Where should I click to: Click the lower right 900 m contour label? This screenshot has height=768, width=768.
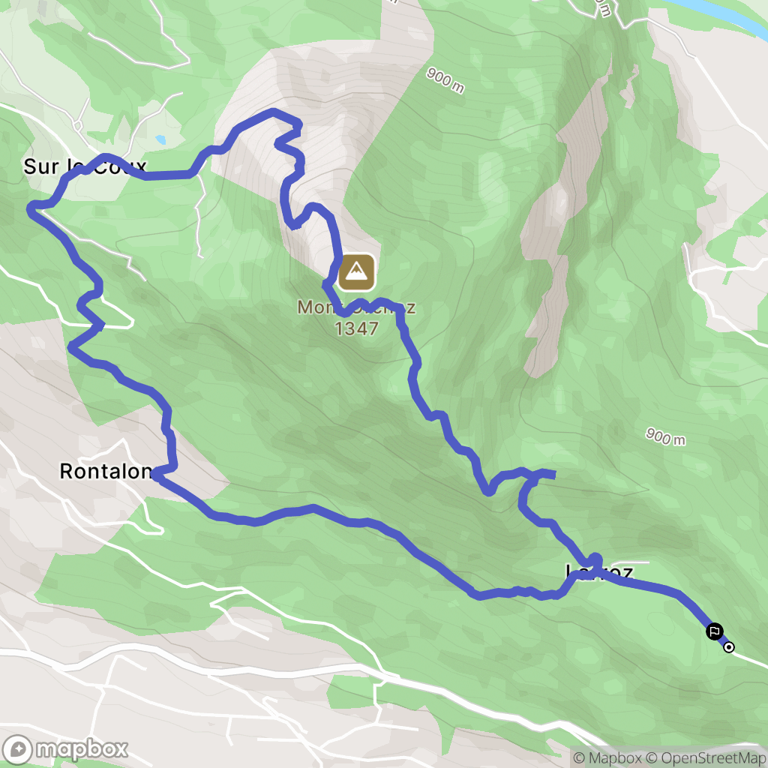click(x=665, y=436)
